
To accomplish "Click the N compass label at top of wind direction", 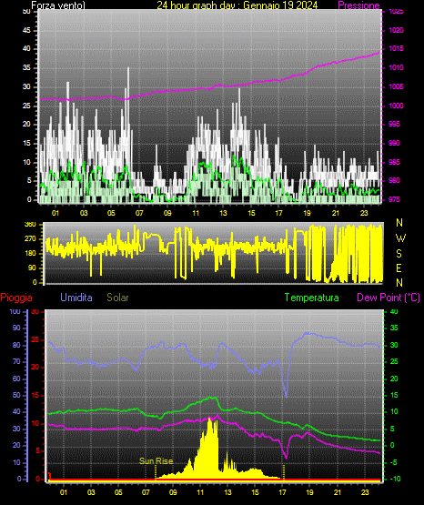I will click(x=399, y=223).
